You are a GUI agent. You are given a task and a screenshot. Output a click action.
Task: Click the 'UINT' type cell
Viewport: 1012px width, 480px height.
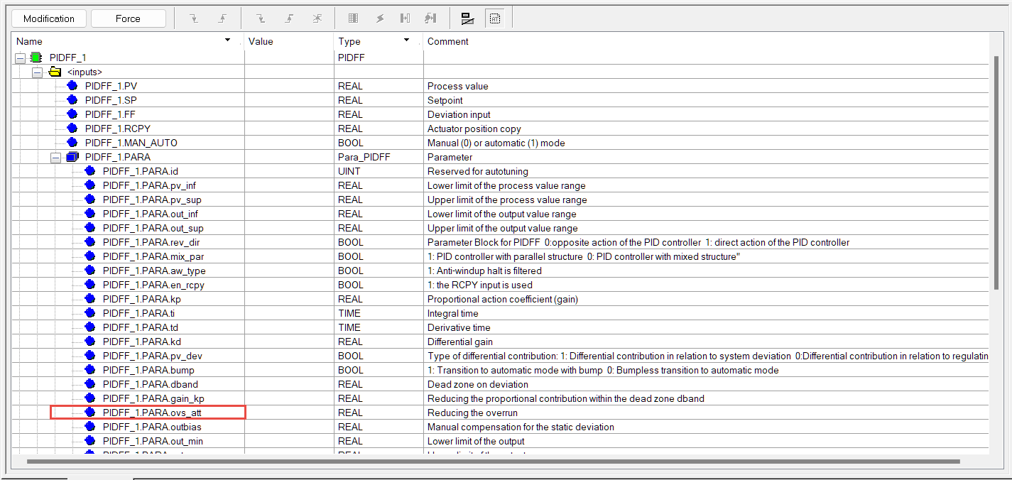click(349, 171)
